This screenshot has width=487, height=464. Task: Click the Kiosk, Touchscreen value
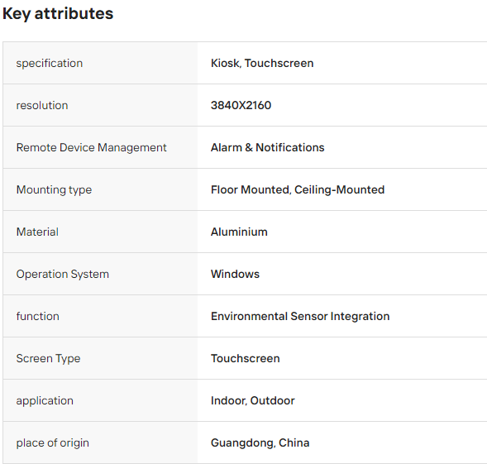click(x=262, y=63)
